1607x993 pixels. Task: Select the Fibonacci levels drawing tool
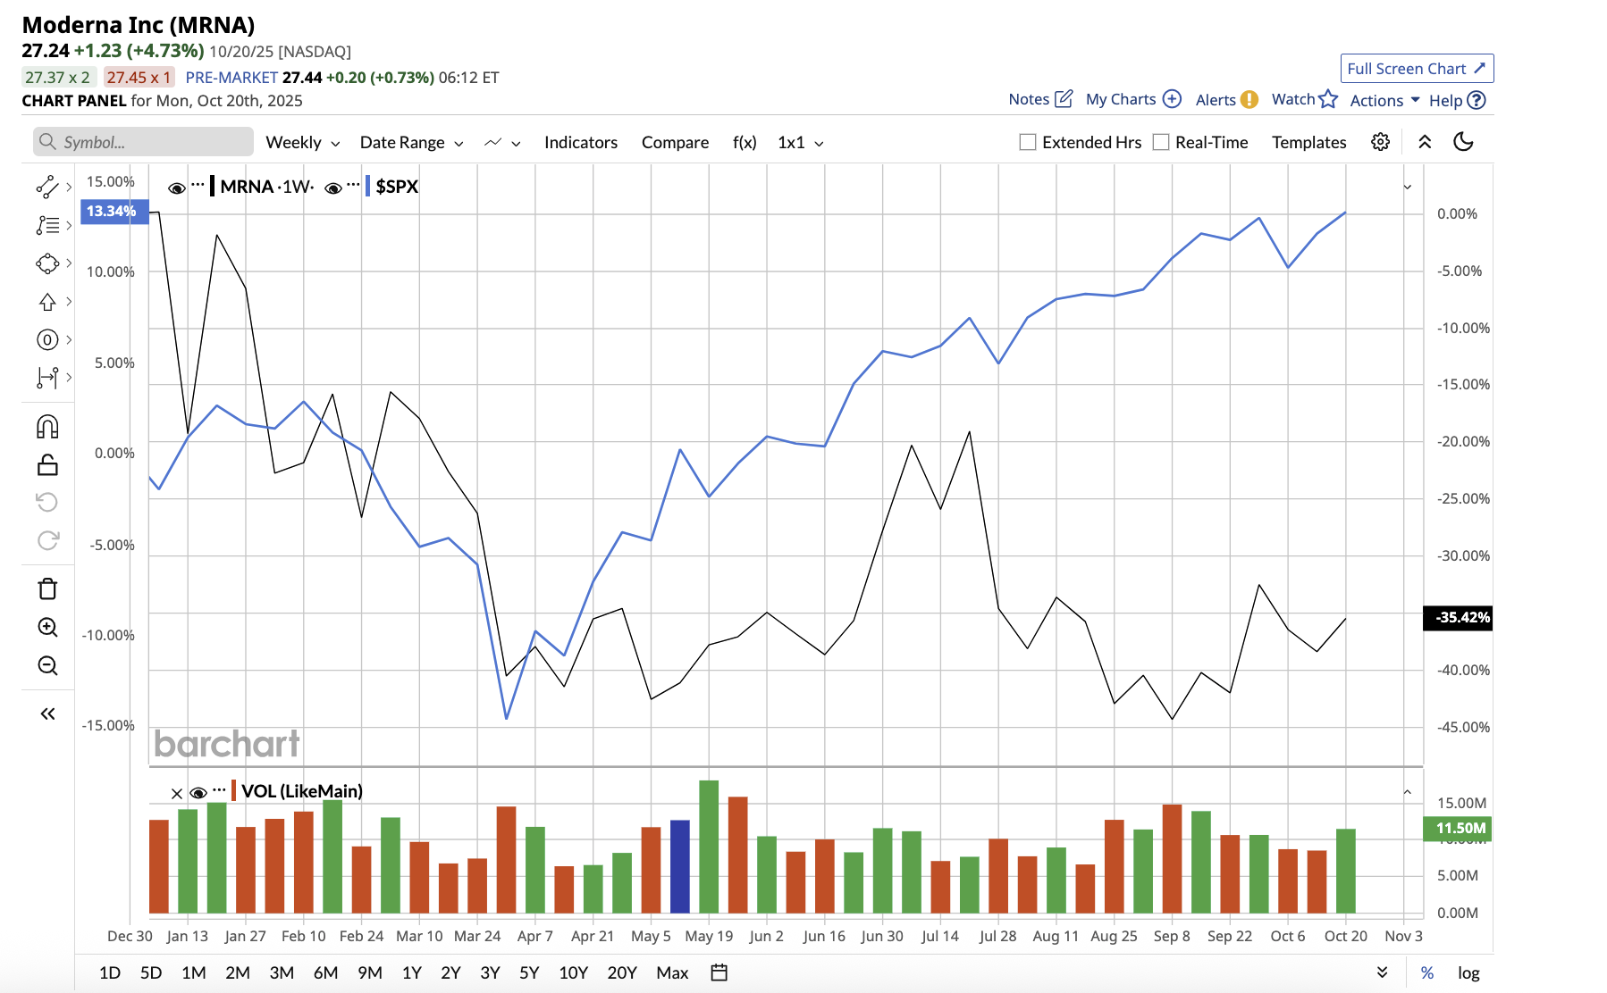(x=46, y=225)
